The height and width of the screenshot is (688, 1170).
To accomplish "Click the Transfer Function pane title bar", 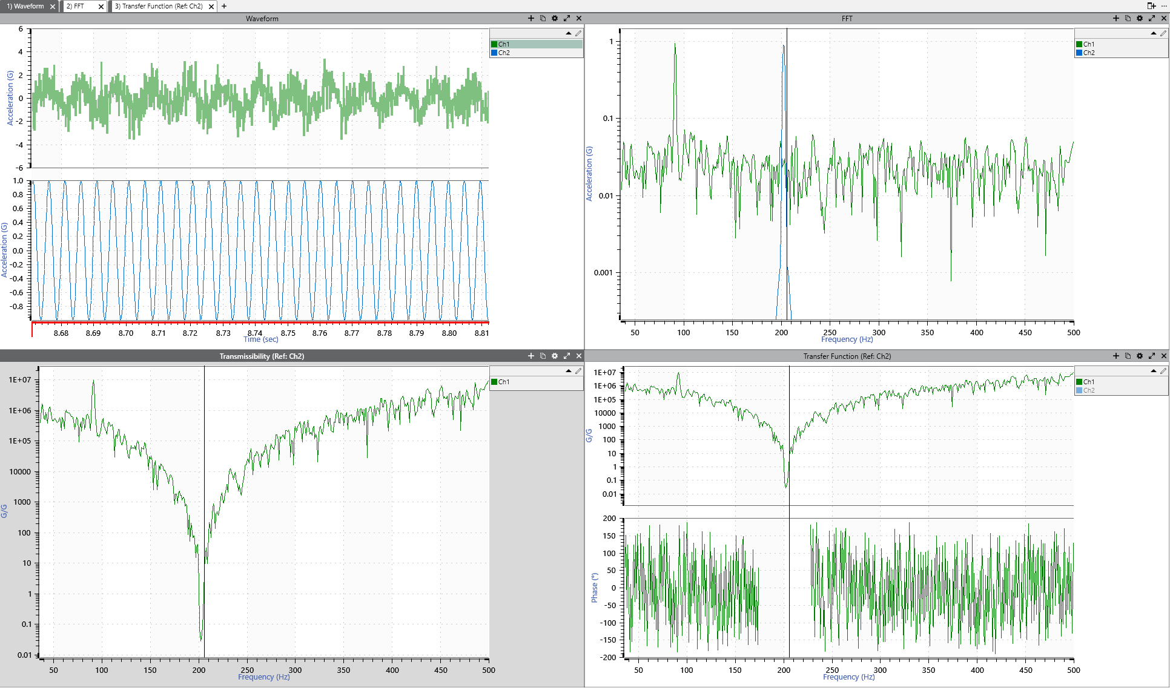I will 847,356.
